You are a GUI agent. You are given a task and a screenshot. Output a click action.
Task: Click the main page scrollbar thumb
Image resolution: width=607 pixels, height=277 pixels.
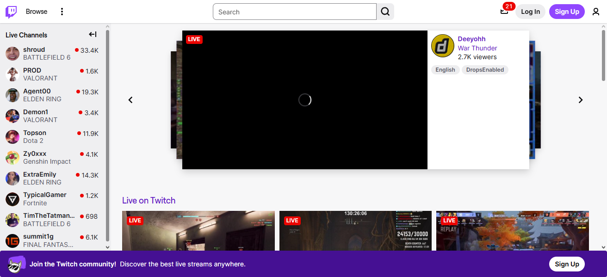tap(603, 55)
